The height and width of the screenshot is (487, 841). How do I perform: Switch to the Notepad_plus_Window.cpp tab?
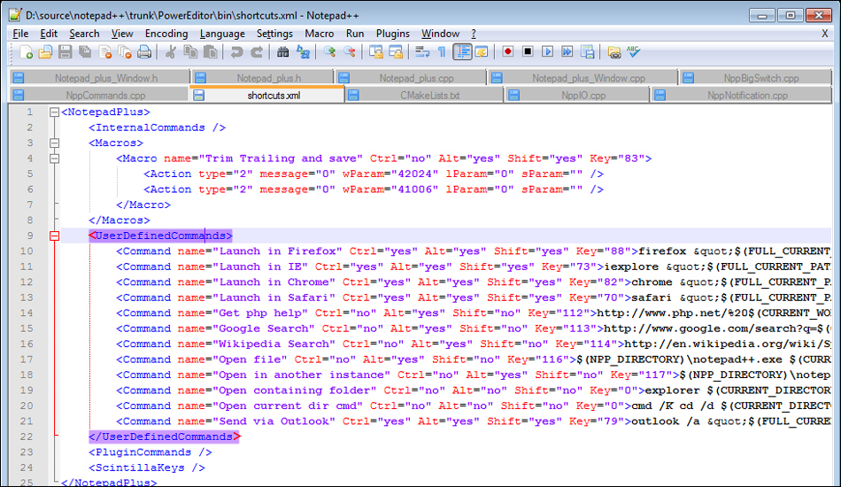[x=583, y=78]
